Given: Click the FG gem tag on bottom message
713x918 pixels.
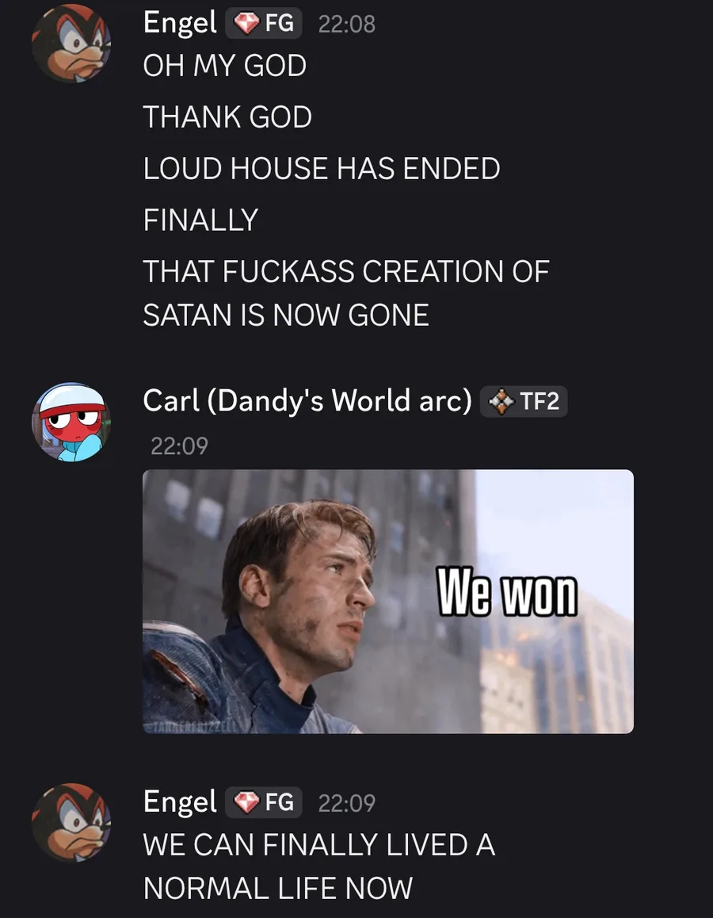Looking at the screenshot, I should [x=264, y=802].
